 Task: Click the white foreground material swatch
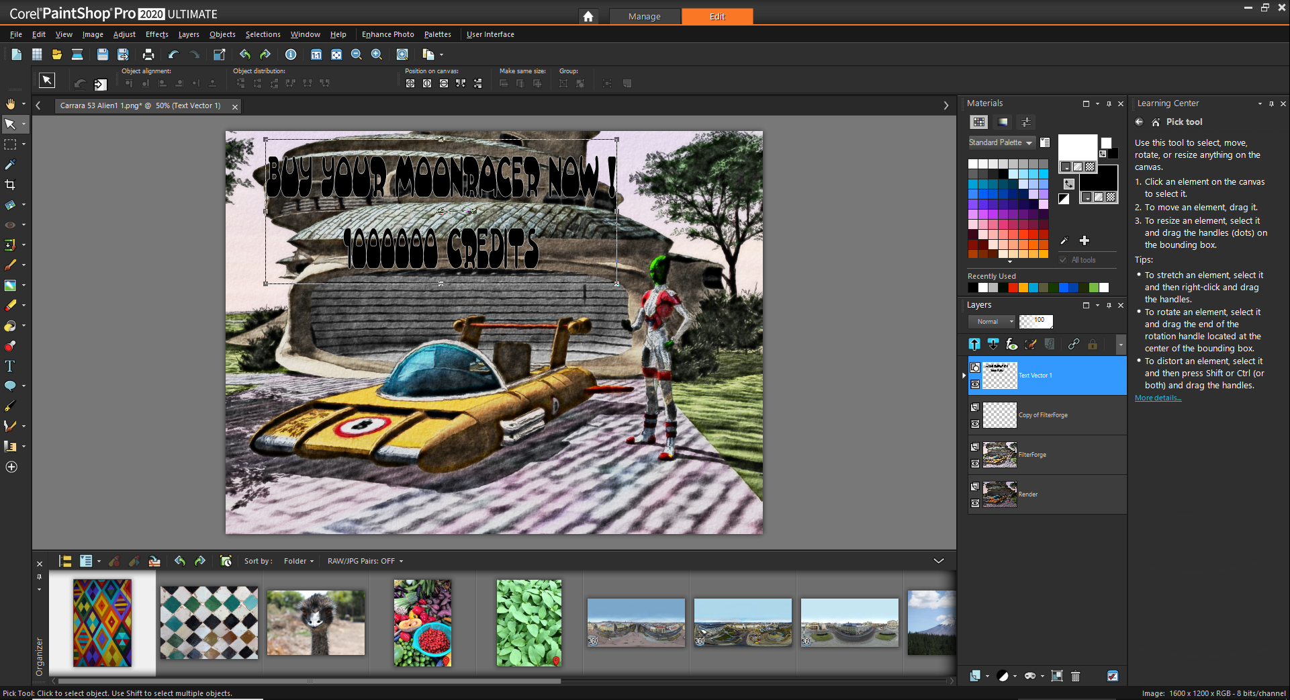(1077, 148)
